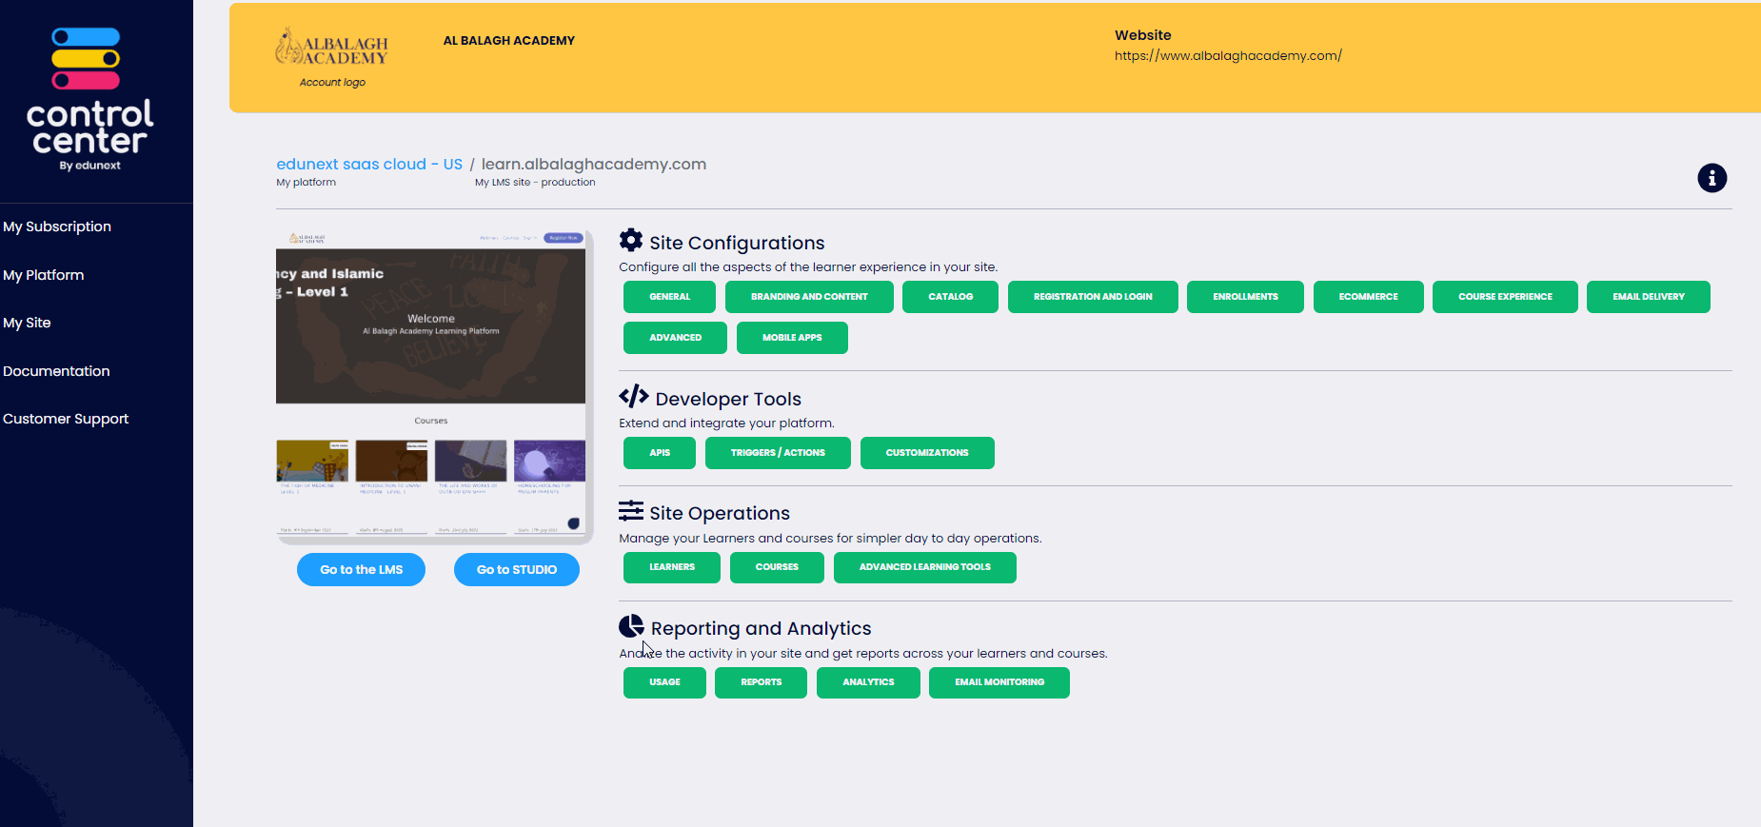Viewport: 1761px width, 827px height.
Task: Click the Reports button
Action: click(762, 682)
